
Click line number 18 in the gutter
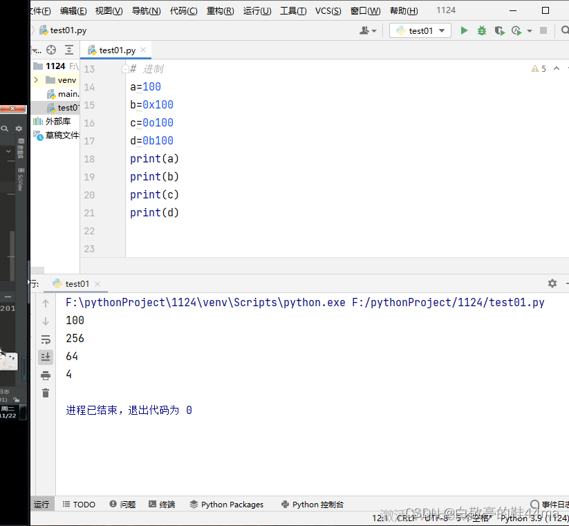click(x=89, y=159)
